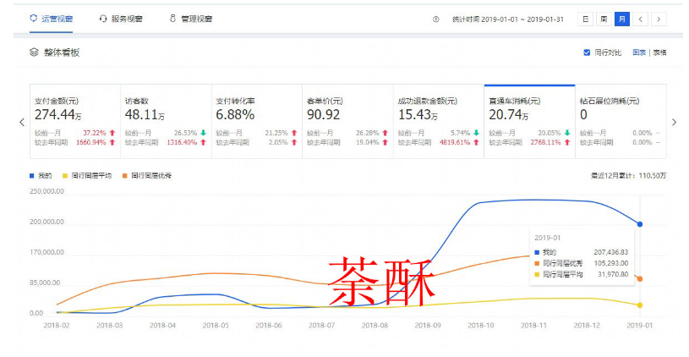689x357 pixels.
Task: Select the 月 month view button
Action: tap(622, 19)
